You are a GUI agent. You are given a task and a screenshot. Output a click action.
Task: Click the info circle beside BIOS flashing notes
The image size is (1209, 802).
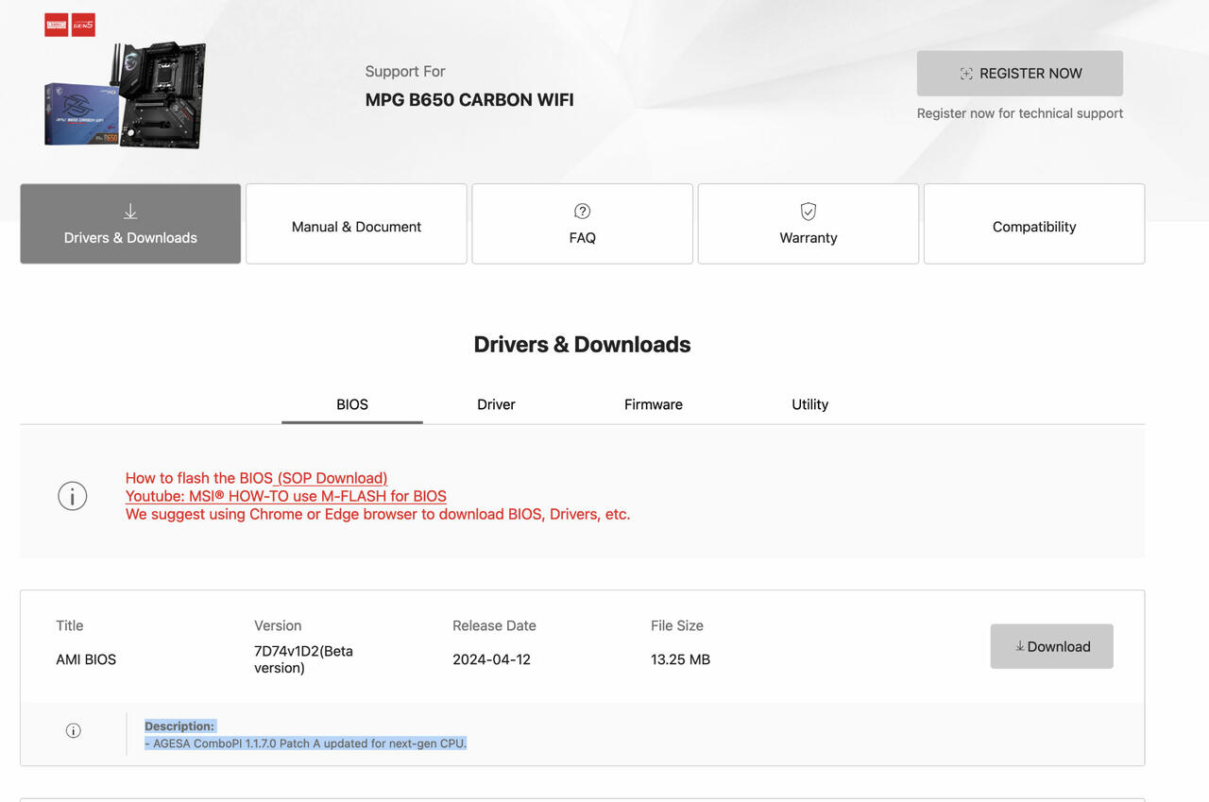click(73, 496)
